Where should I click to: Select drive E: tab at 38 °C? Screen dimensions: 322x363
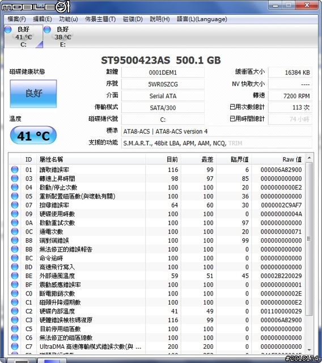coord(62,36)
